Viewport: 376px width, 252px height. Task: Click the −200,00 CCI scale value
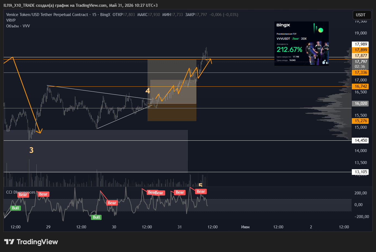tap(361, 217)
